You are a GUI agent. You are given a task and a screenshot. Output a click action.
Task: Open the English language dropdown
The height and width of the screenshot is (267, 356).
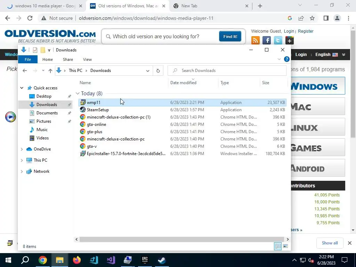[330, 55]
